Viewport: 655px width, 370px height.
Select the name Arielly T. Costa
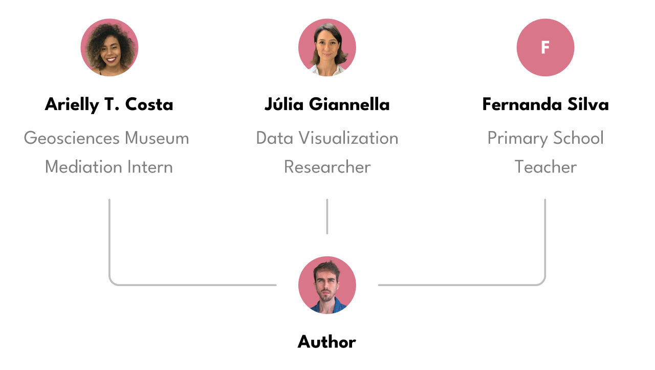pyautogui.click(x=109, y=105)
